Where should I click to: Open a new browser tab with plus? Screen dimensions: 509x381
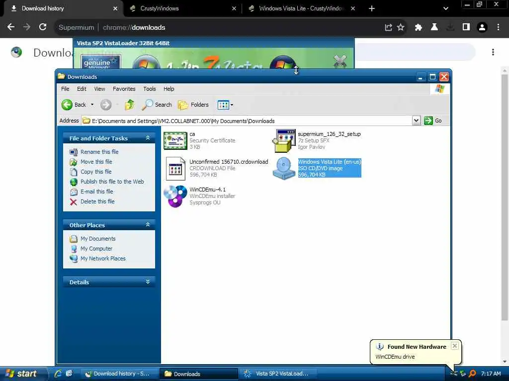372,8
